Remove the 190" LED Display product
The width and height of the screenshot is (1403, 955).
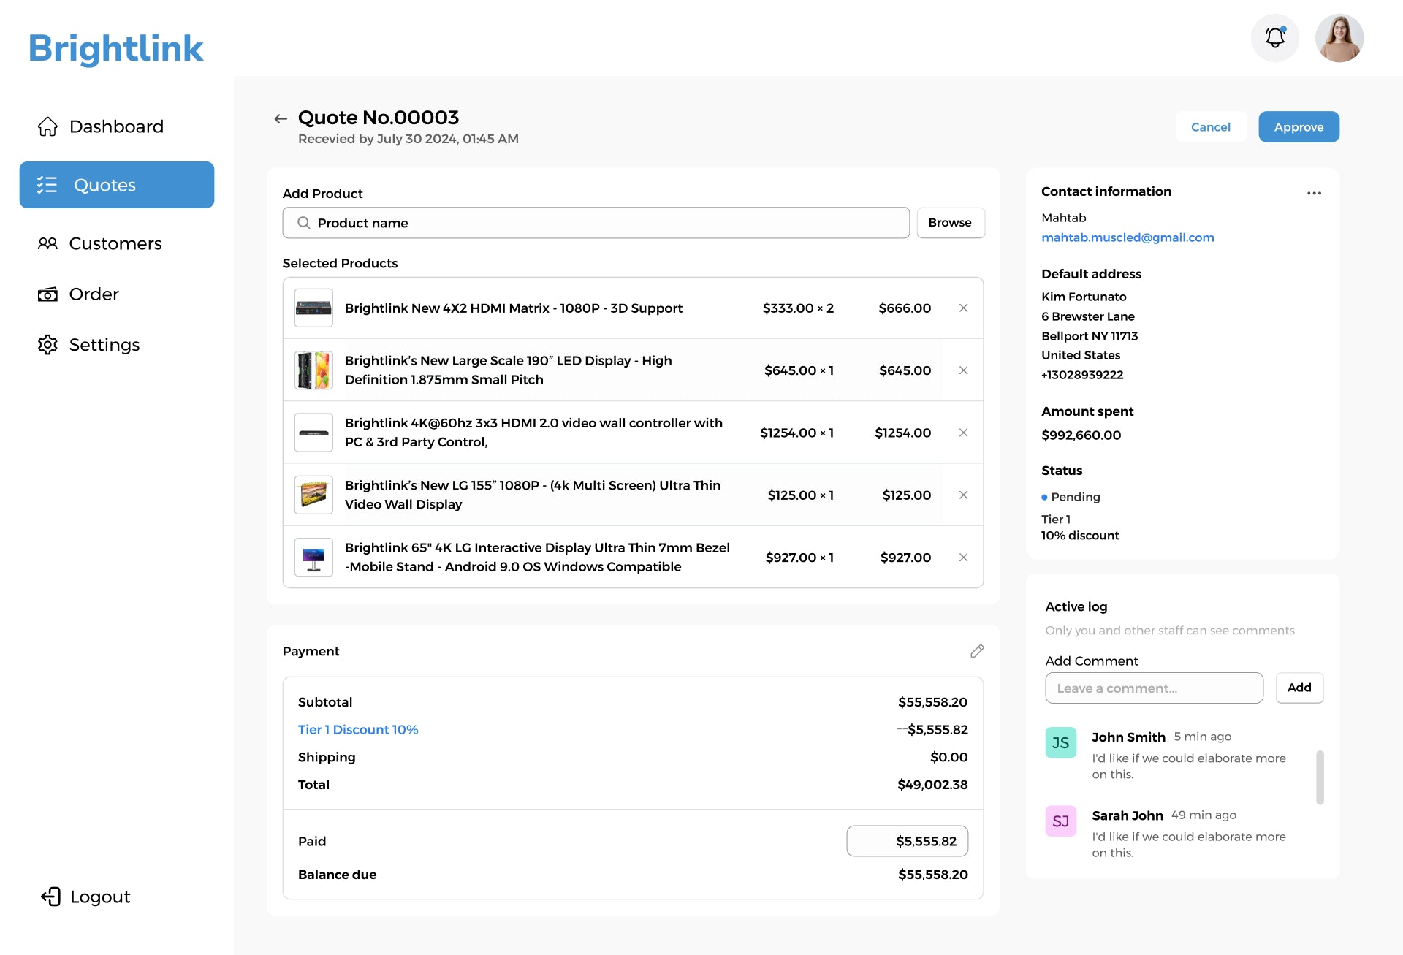click(963, 370)
